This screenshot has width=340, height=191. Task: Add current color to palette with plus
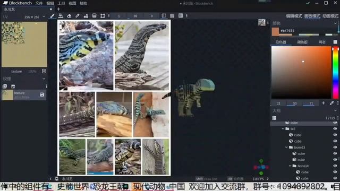pyautogui.click(x=324, y=103)
